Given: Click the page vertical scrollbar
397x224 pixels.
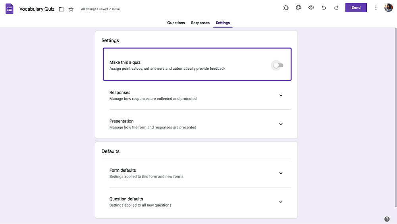Looking at the screenshot, I should tap(395, 117).
